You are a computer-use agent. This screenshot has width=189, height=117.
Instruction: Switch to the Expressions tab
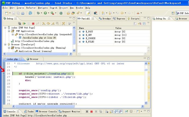tap(119, 19)
